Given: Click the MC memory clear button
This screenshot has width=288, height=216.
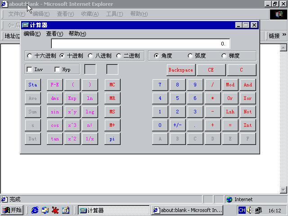Looking at the screenshot, I should tap(112, 85).
